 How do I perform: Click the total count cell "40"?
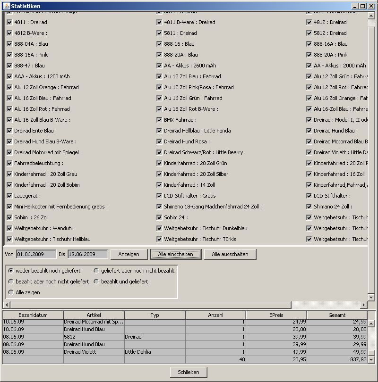point(216,359)
